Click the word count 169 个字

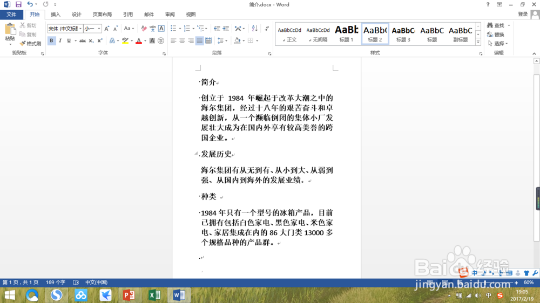coord(56,283)
